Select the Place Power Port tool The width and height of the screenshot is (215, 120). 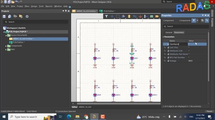[x=140, y=16]
